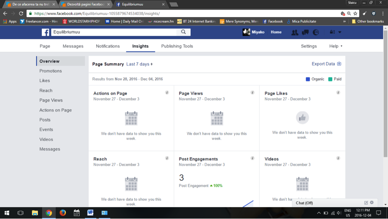Open Actions on Page in sidebar

pyautogui.click(x=55, y=110)
